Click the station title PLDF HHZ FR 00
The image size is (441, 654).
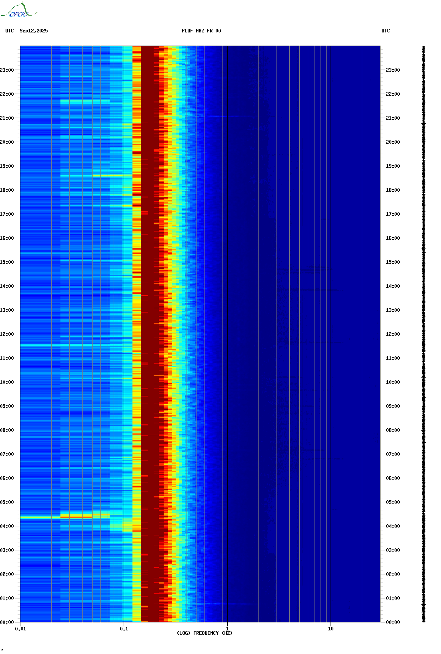click(x=201, y=31)
